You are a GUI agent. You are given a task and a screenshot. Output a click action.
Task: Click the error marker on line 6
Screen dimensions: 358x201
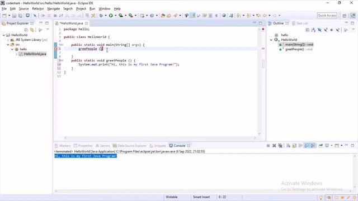coord(55,49)
